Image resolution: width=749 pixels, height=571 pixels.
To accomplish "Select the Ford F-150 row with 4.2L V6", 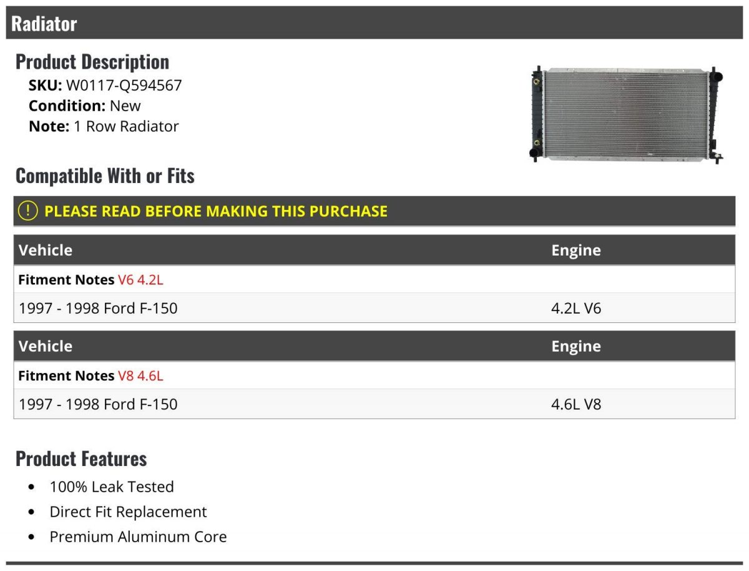I will (x=98, y=308).
